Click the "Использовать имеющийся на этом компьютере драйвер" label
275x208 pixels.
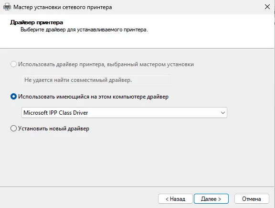(93, 97)
